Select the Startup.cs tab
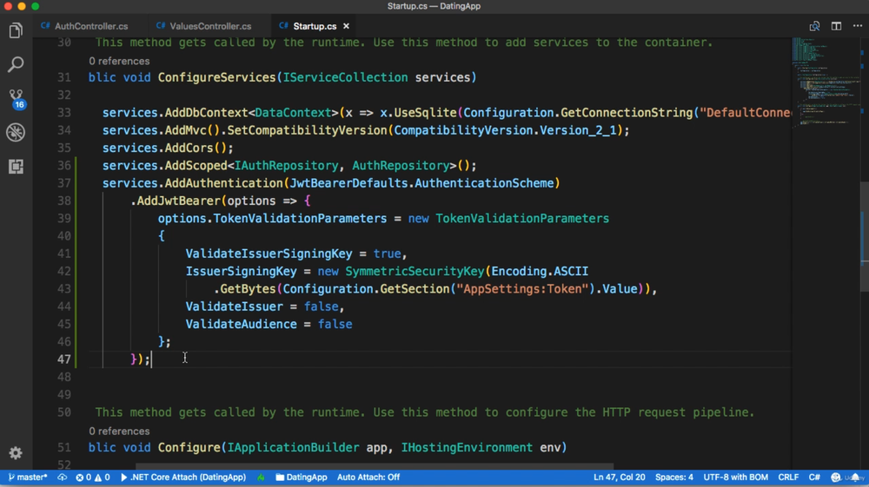This screenshot has height=487, width=869. (x=315, y=26)
